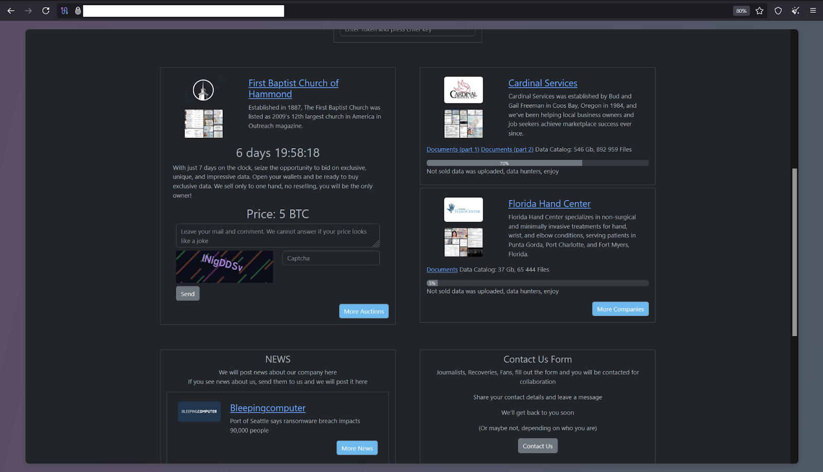
Task: Click the Send button
Action: pos(188,294)
